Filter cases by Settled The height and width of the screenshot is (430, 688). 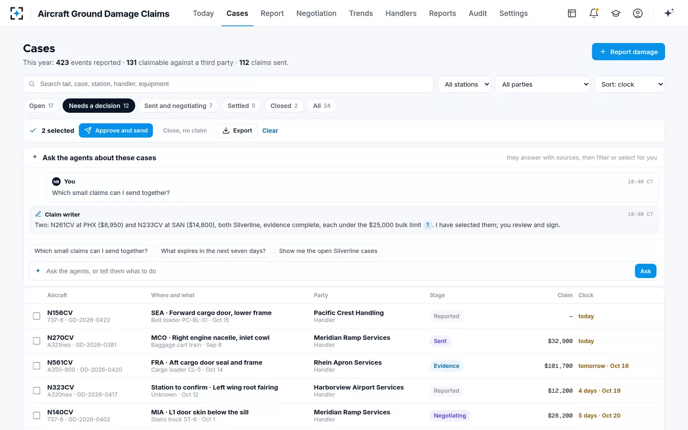(241, 106)
